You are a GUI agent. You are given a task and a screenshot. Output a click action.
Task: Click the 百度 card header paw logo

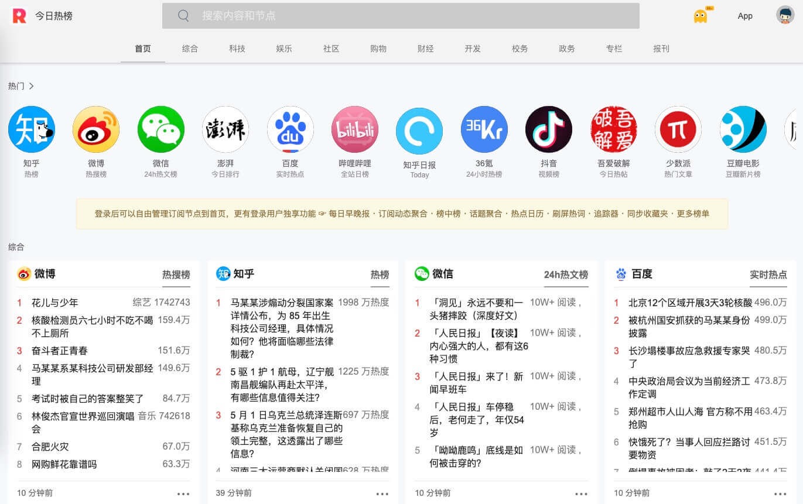[x=621, y=274]
